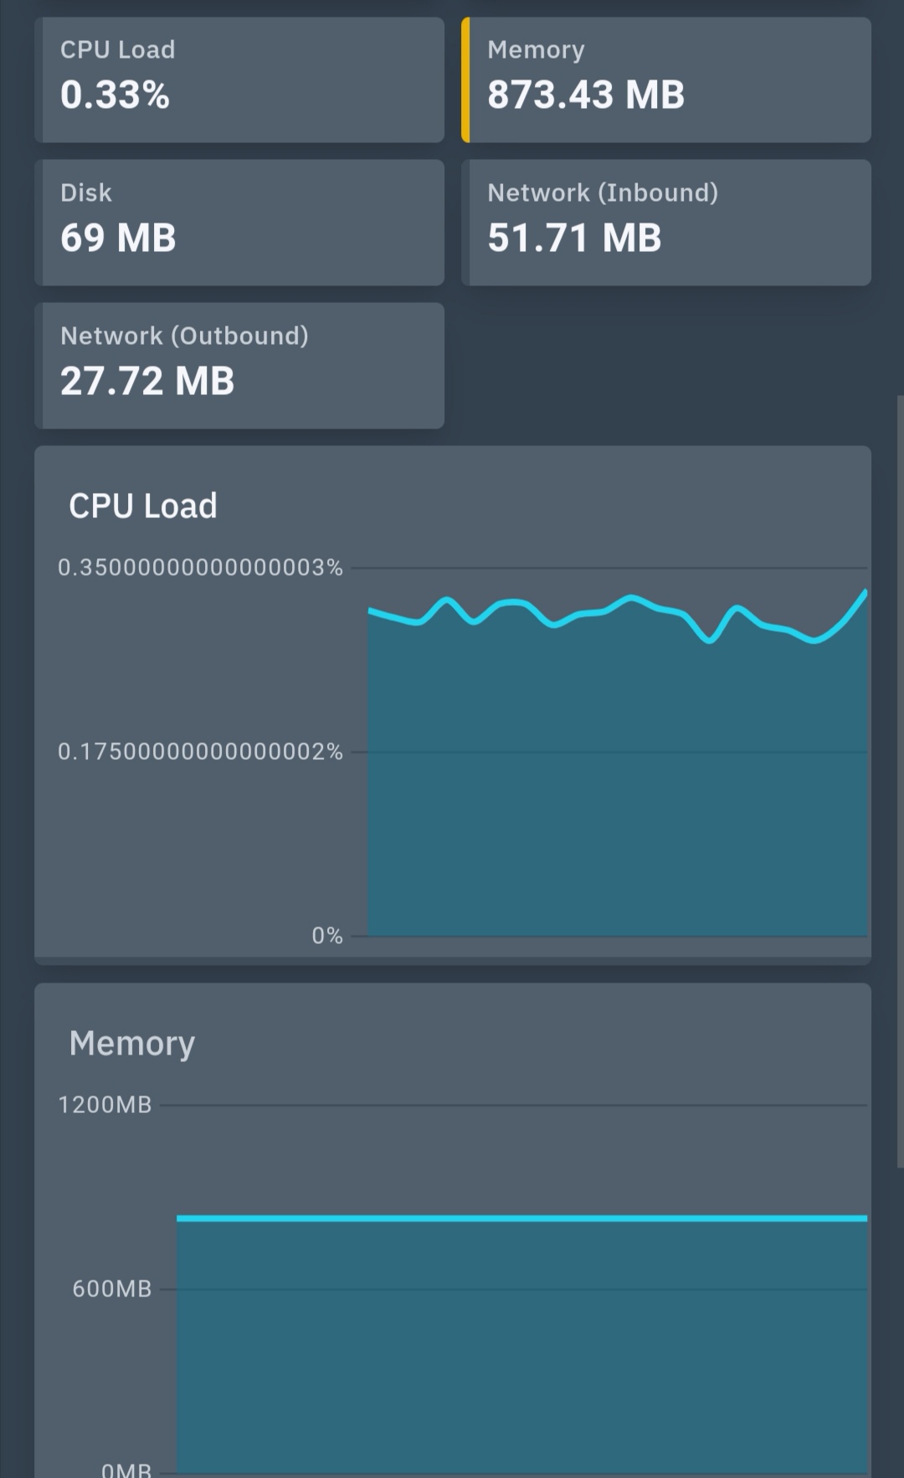Select the 0.35% axis label
Viewport: 904px width, 1478px height.
click(x=201, y=568)
